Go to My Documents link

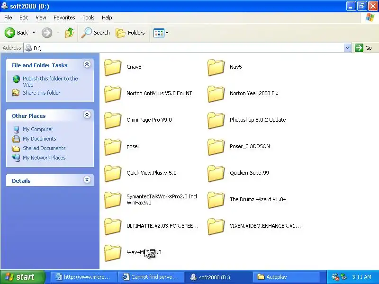tap(39, 139)
